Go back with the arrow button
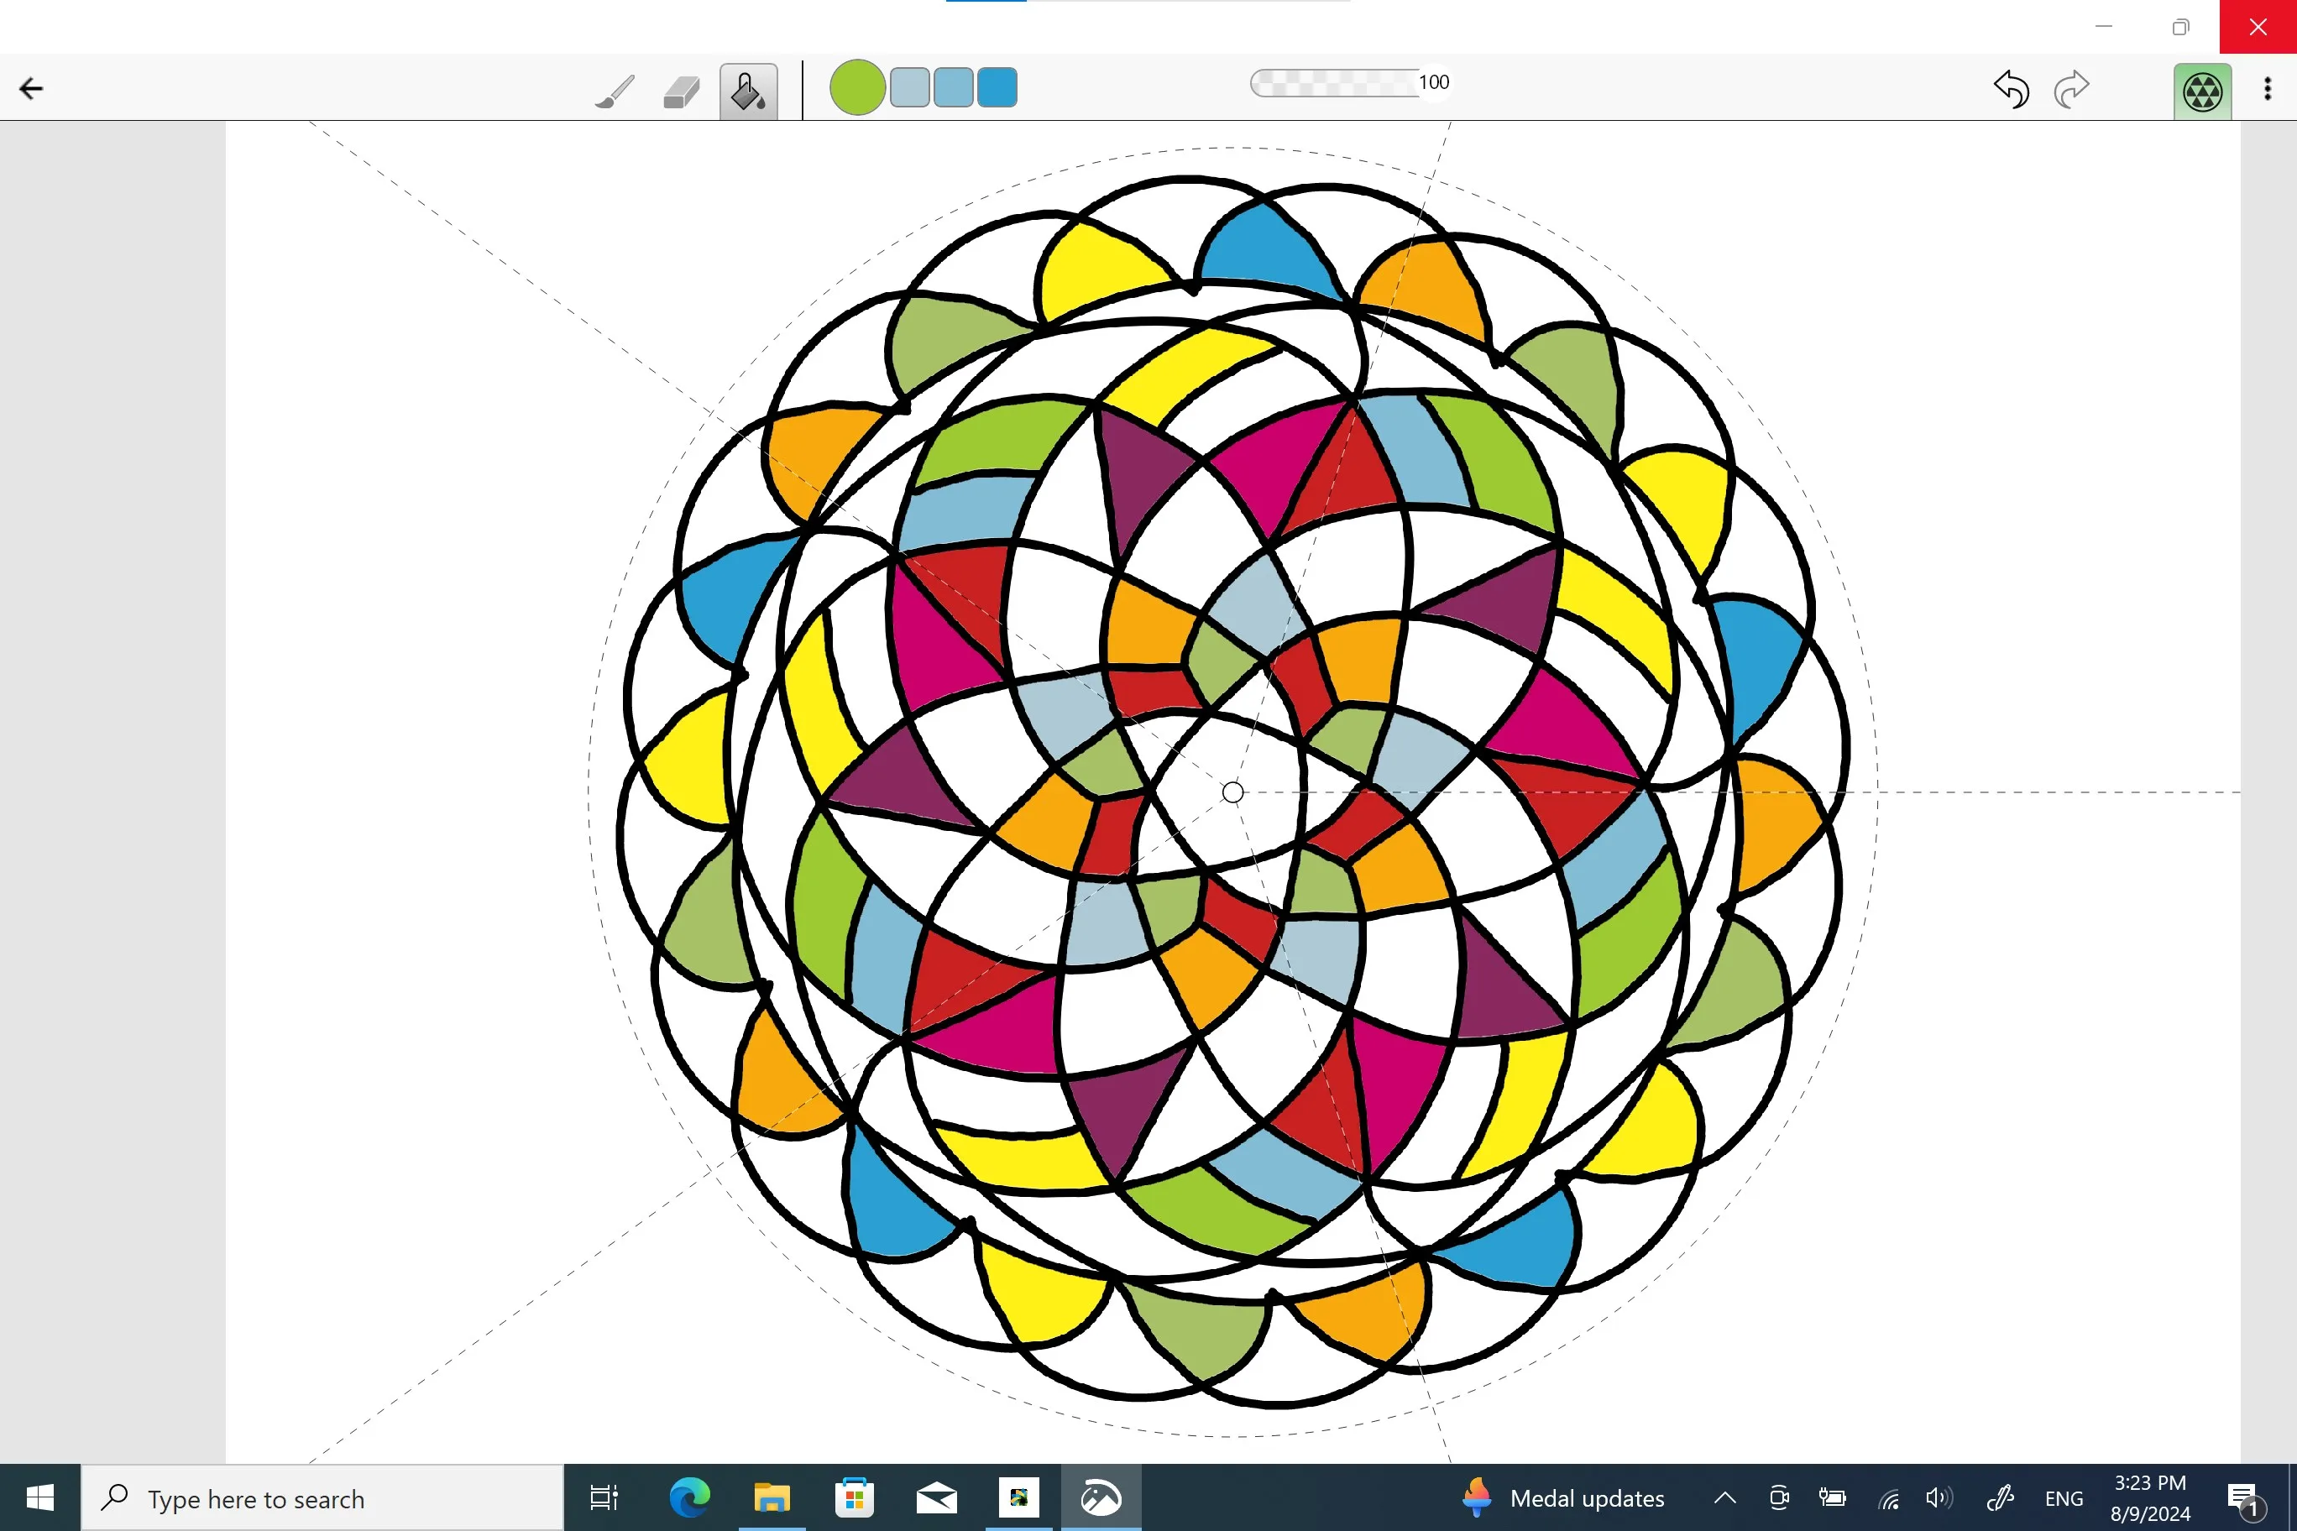2297x1531 pixels. (x=31, y=89)
